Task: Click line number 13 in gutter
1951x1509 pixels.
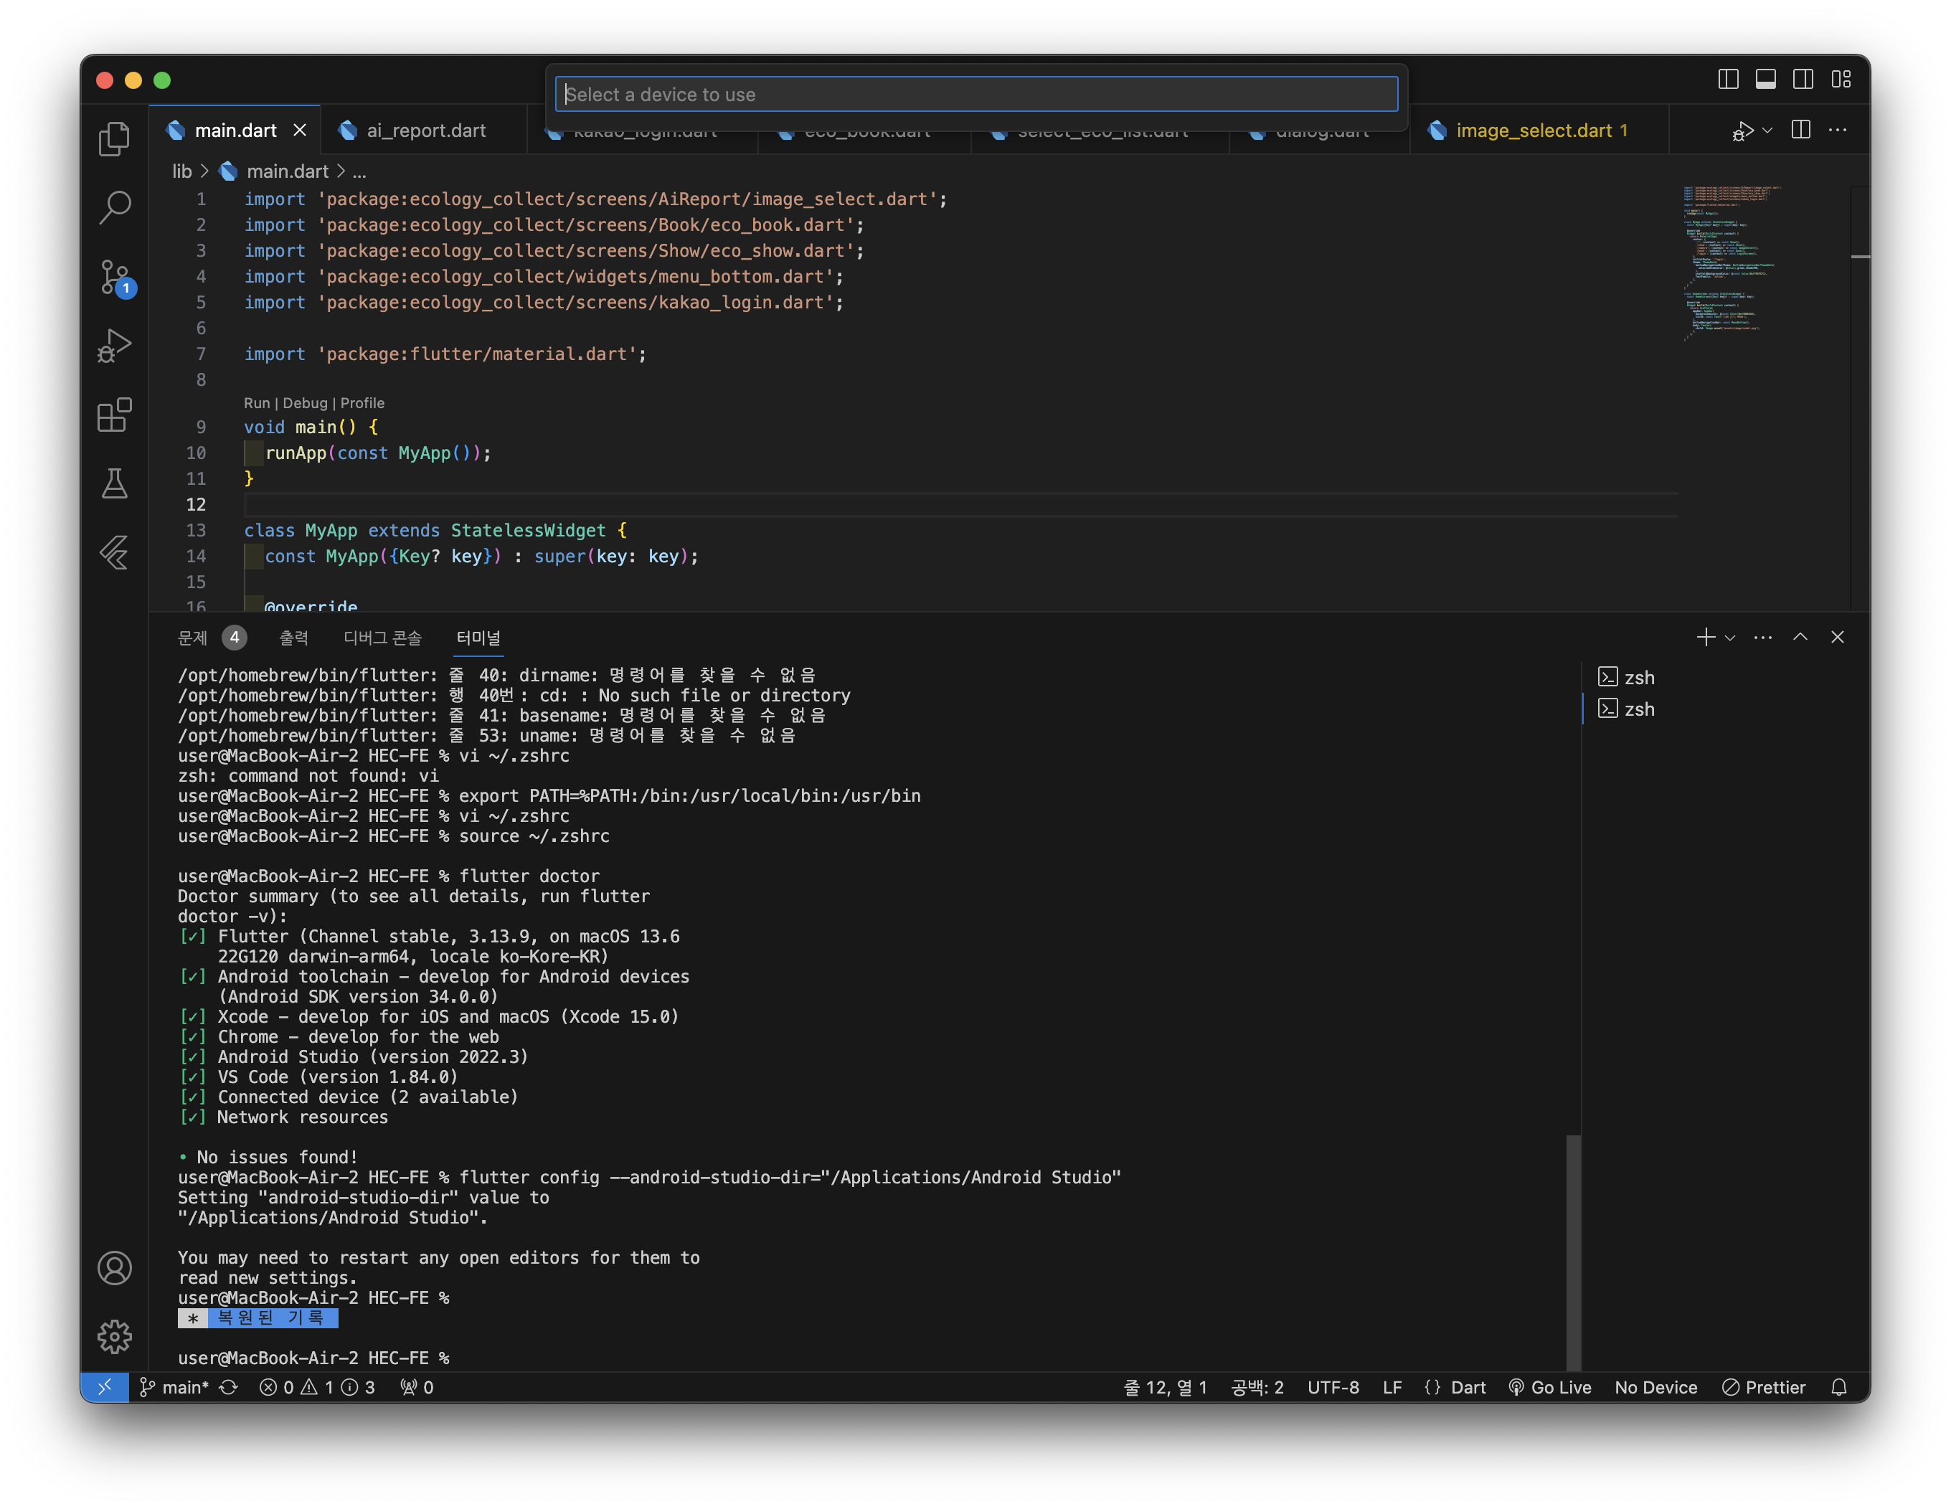Action: pyautogui.click(x=196, y=530)
